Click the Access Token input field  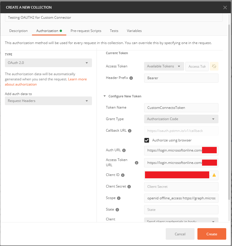197,67
